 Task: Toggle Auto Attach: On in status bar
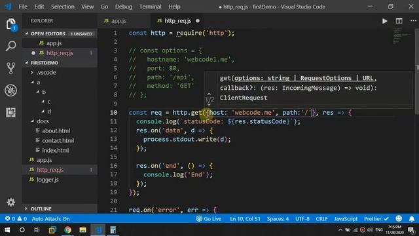click(x=50, y=219)
